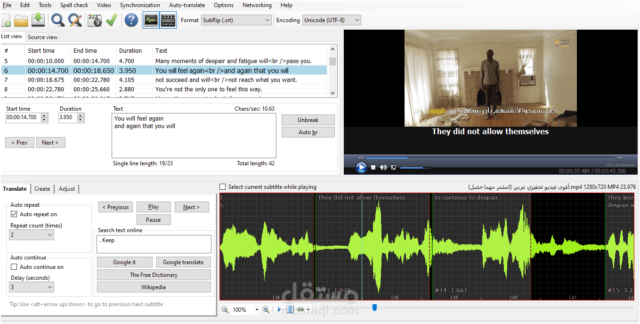
Task: Click the Unbreak button
Action: pyautogui.click(x=308, y=120)
